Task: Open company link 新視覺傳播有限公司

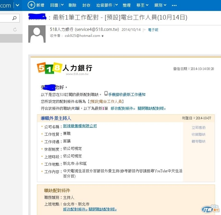Action: point(80,126)
